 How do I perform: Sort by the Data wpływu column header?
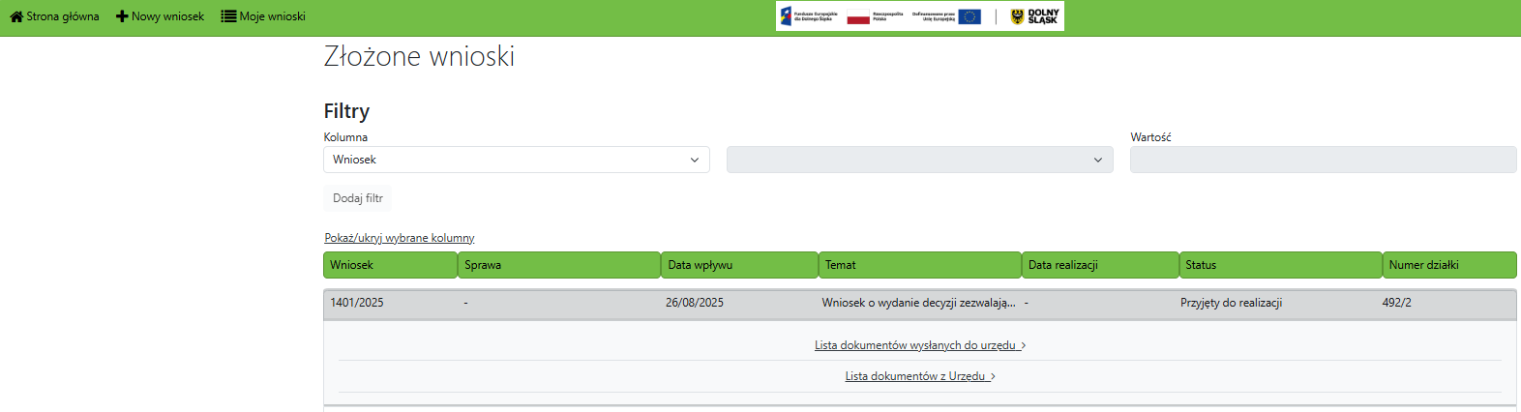pyautogui.click(x=739, y=265)
